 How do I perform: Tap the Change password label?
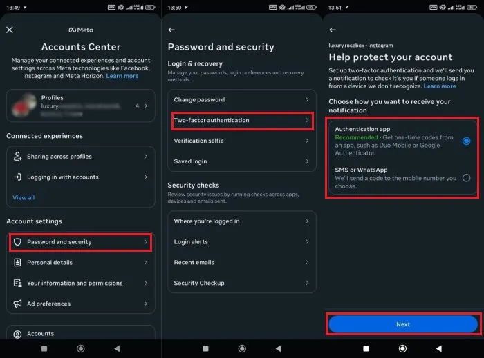tap(199, 99)
